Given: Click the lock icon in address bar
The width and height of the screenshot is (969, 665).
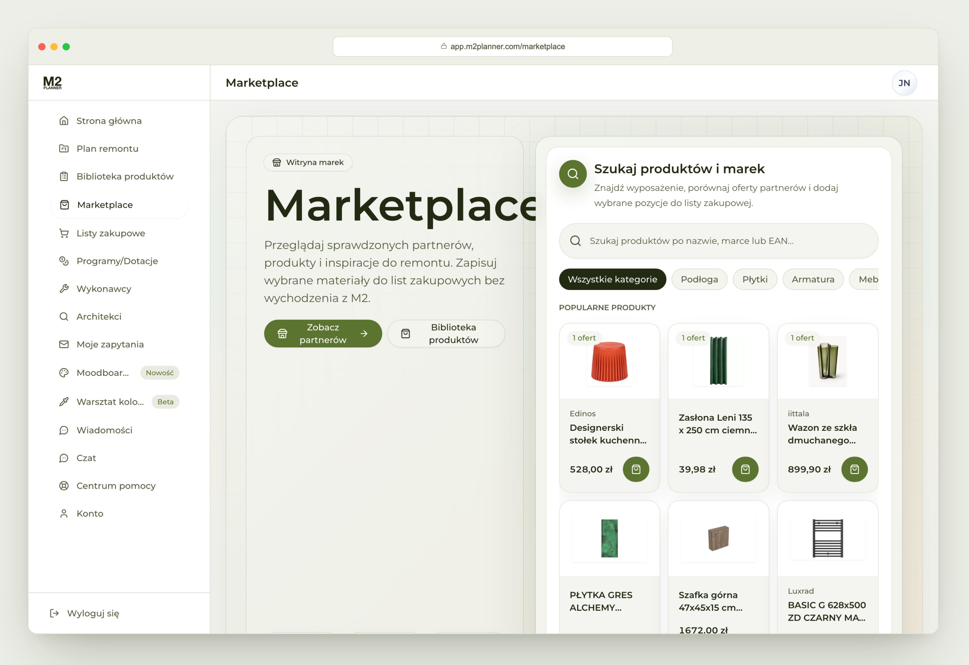Looking at the screenshot, I should (444, 46).
